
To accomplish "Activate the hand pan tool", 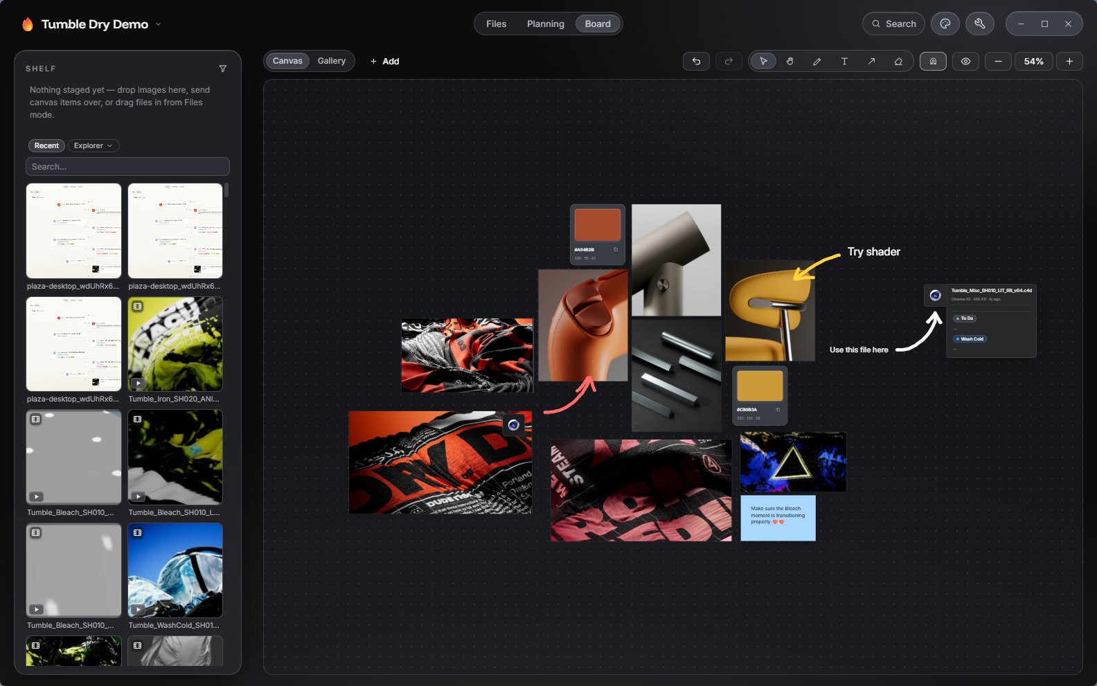I will pyautogui.click(x=790, y=61).
